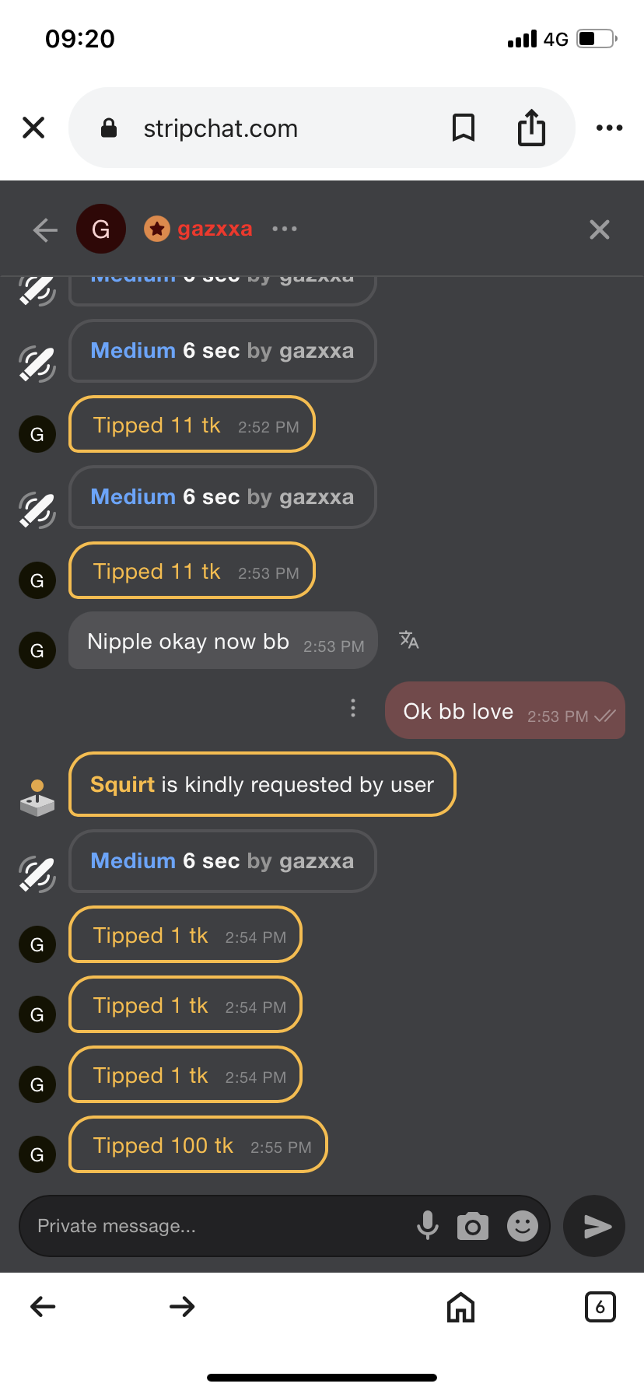Close the private chat panel

click(x=600, y=229)
